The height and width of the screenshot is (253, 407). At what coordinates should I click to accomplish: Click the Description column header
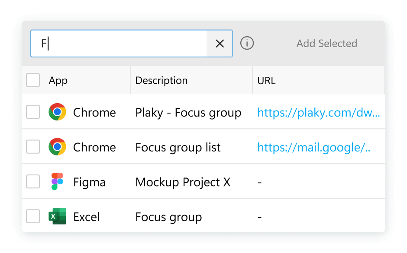[x=162, y=81]
